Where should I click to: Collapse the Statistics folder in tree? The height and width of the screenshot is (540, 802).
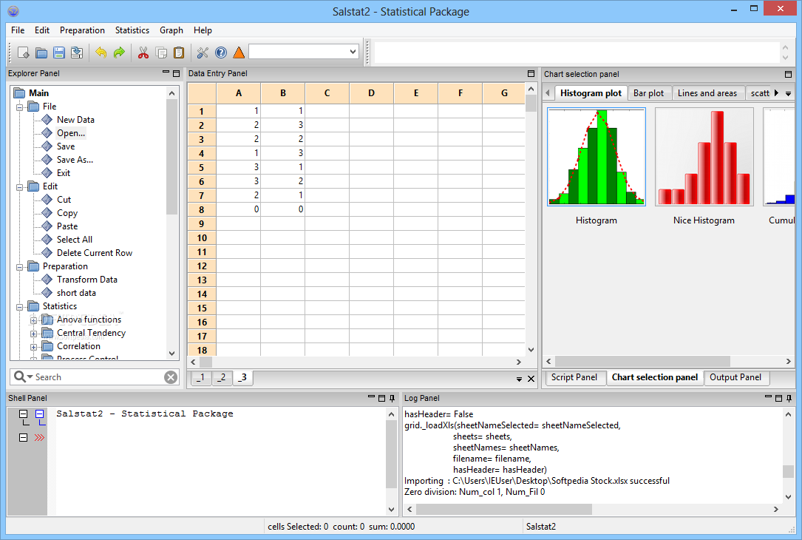point(19,306)
